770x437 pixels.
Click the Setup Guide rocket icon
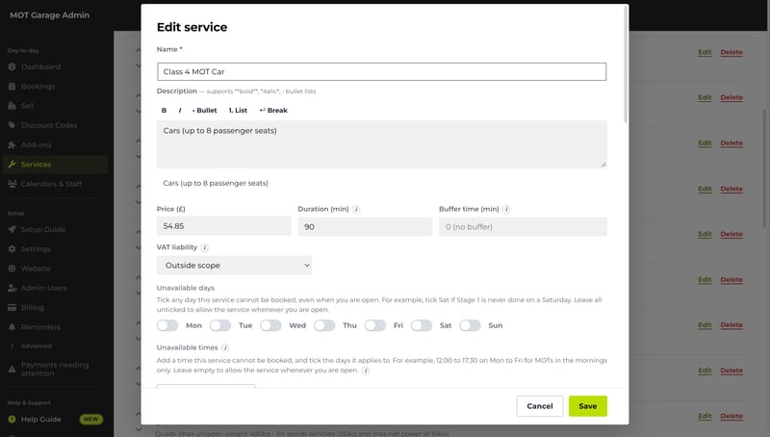coord(12,229)
